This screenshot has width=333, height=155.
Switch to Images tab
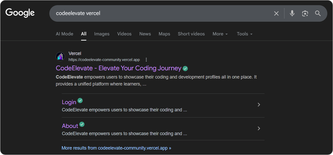[x=102, y=34]
